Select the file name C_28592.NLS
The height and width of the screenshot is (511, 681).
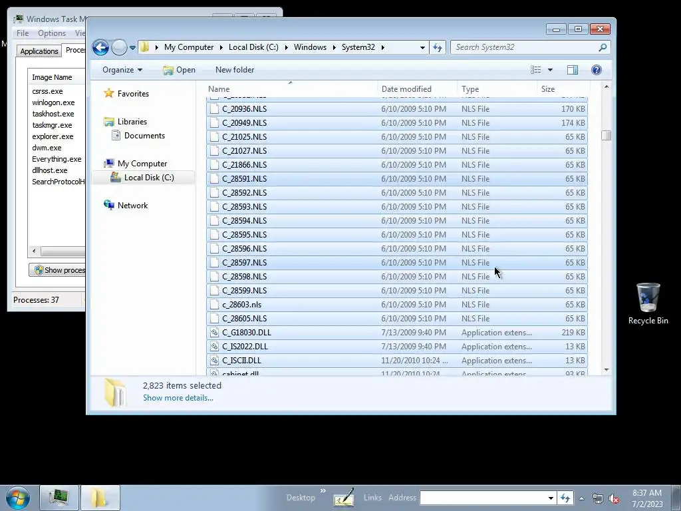click(x=244, y=193)
